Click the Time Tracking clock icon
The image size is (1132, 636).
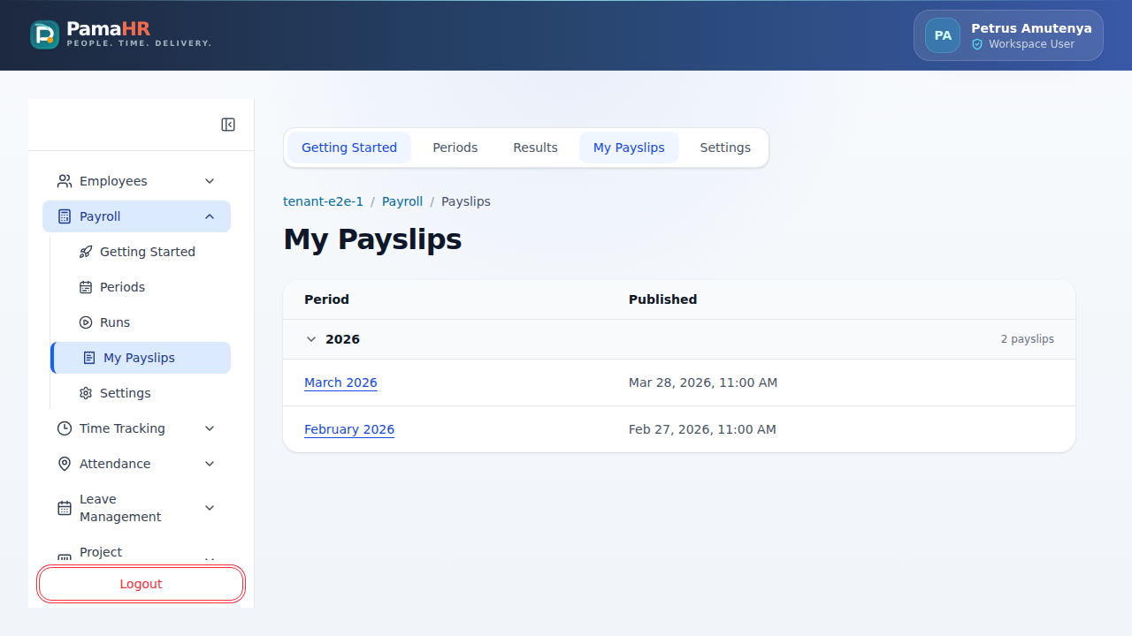(65, 428)
